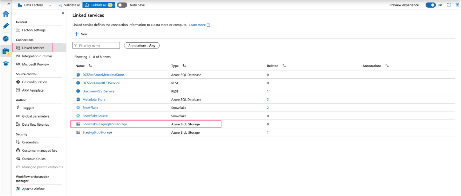This screenshot has width=461, height=196.
Task: Open the SnowflakeSource linked service
Action: tap(95, 116)
